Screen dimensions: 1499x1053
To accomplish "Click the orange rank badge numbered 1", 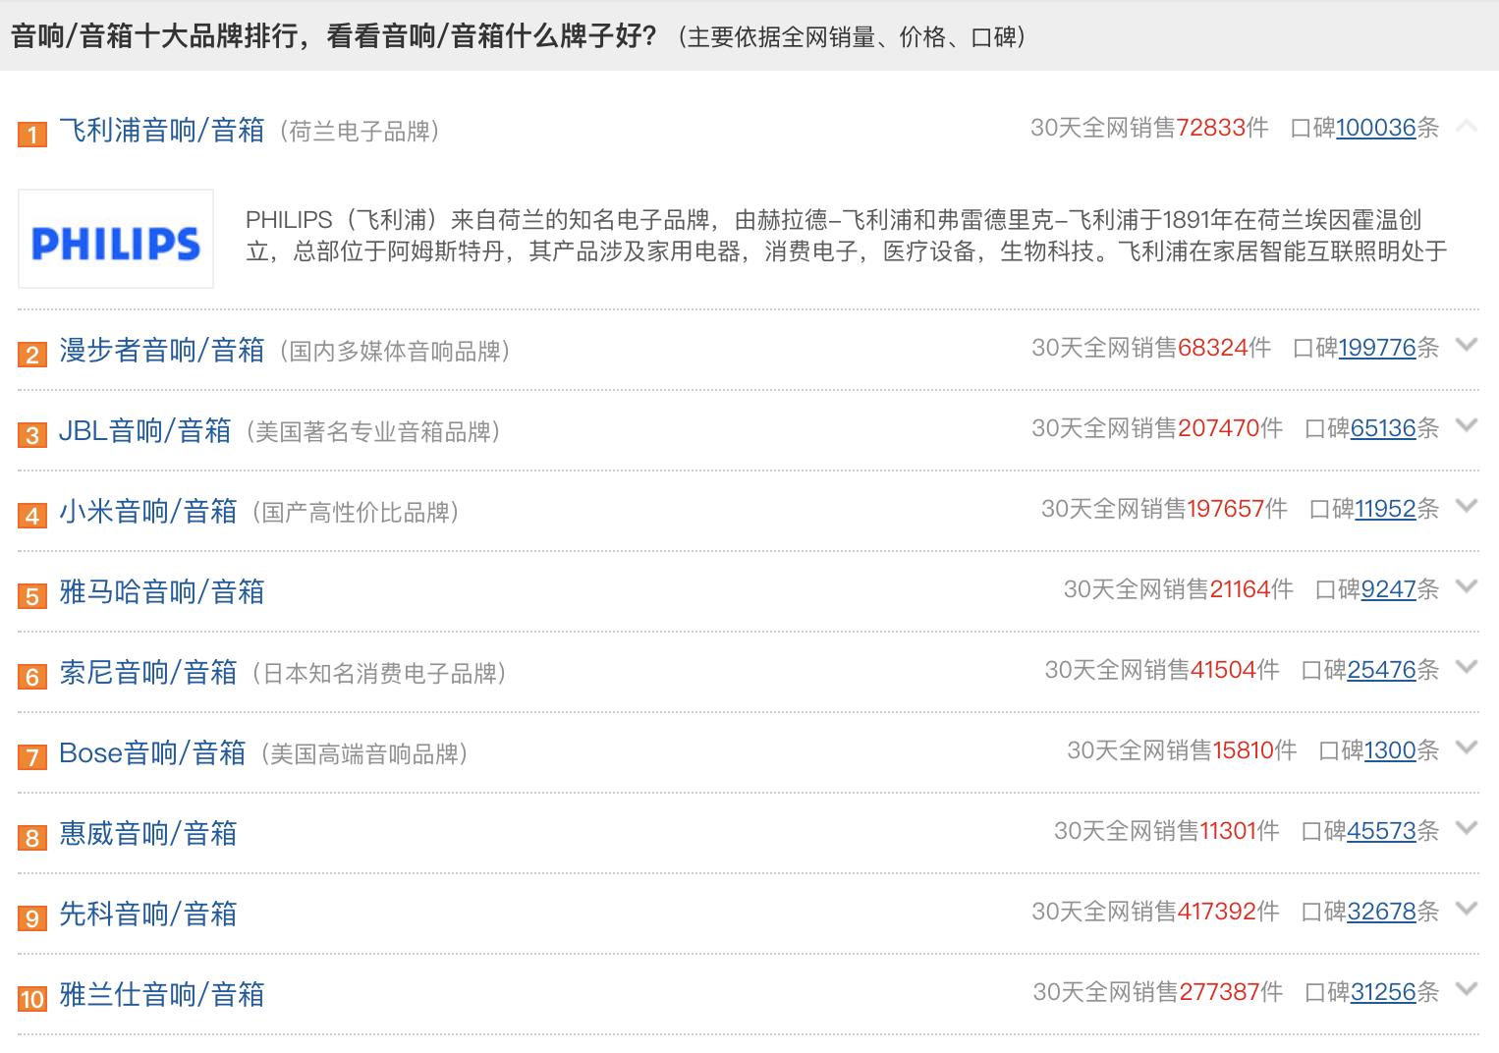I will coord(32,131).
